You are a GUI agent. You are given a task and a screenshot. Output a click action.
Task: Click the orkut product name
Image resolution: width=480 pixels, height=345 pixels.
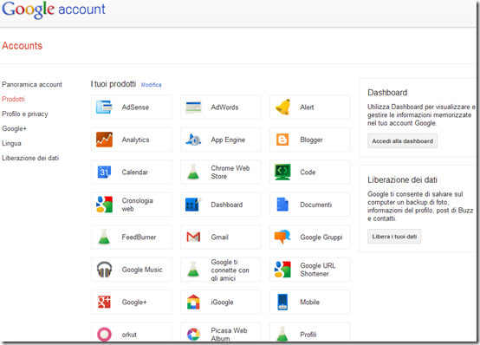tap(129, 335)
